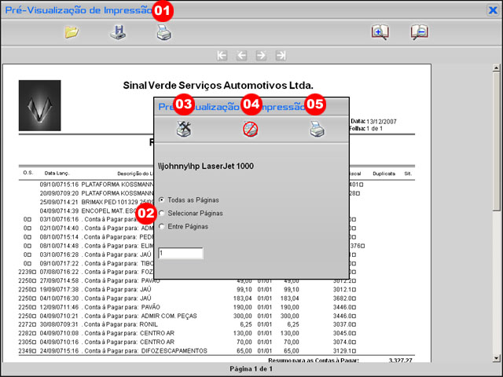The width and height of the screenshot is (503, 377).
Task: Zoom out with the minus magnifier icon
Action: (x=420, y=33)
